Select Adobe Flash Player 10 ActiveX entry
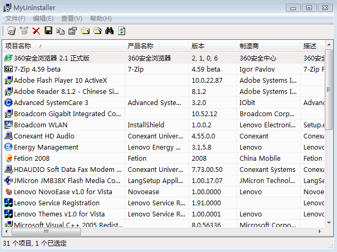This screenshot has height=252, width=337. click(x=60, y=80)
